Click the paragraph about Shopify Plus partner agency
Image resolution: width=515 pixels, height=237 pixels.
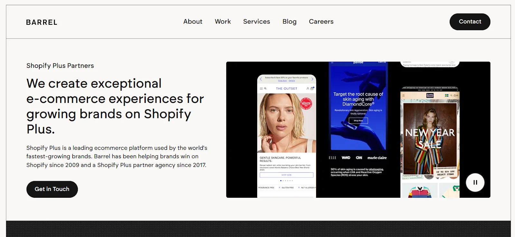117,156
